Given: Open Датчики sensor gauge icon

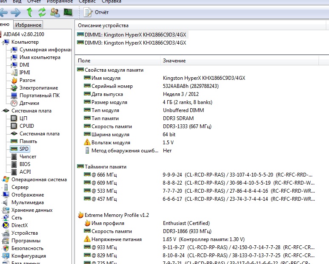Looking at the screenshot, I should pos(14,103).
